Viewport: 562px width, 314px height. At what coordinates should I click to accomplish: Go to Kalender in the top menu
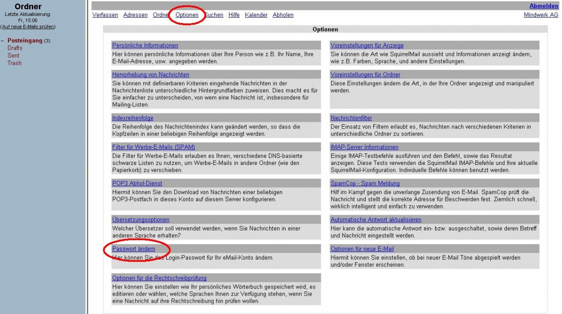tap(256, 15)
